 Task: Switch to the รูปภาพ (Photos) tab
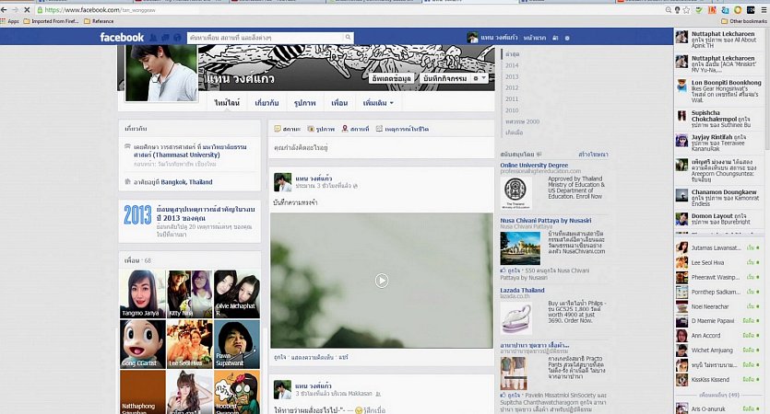304,103
